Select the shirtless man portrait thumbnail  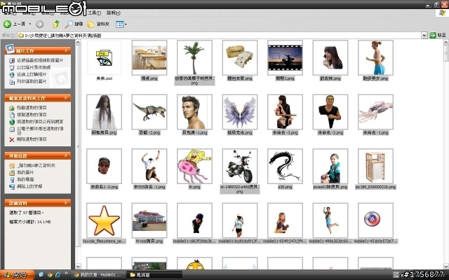[194, 112]
